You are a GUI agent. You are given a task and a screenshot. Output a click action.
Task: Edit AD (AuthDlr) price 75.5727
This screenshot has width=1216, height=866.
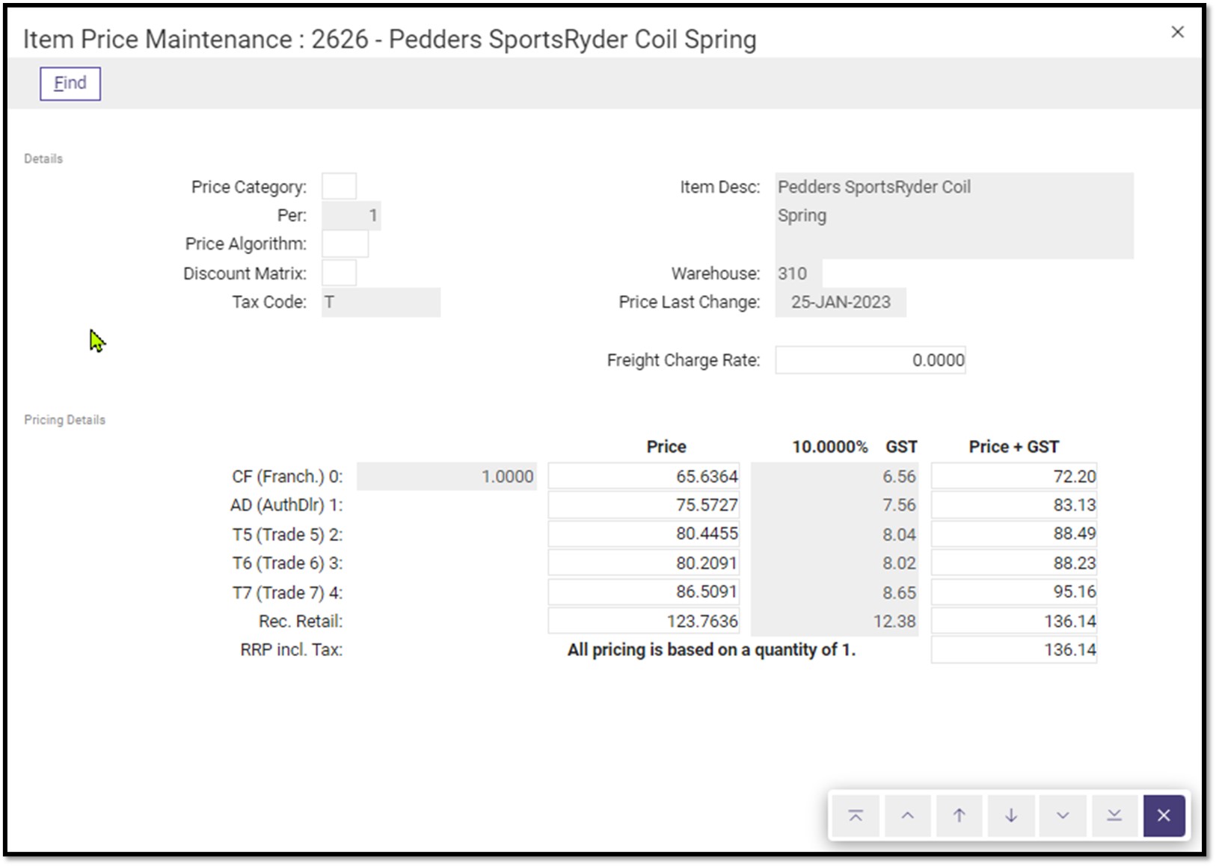coord(644,505)
